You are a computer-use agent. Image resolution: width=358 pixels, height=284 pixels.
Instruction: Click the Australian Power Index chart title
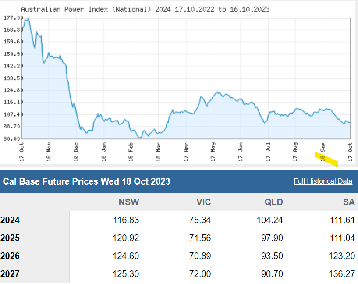145,9
